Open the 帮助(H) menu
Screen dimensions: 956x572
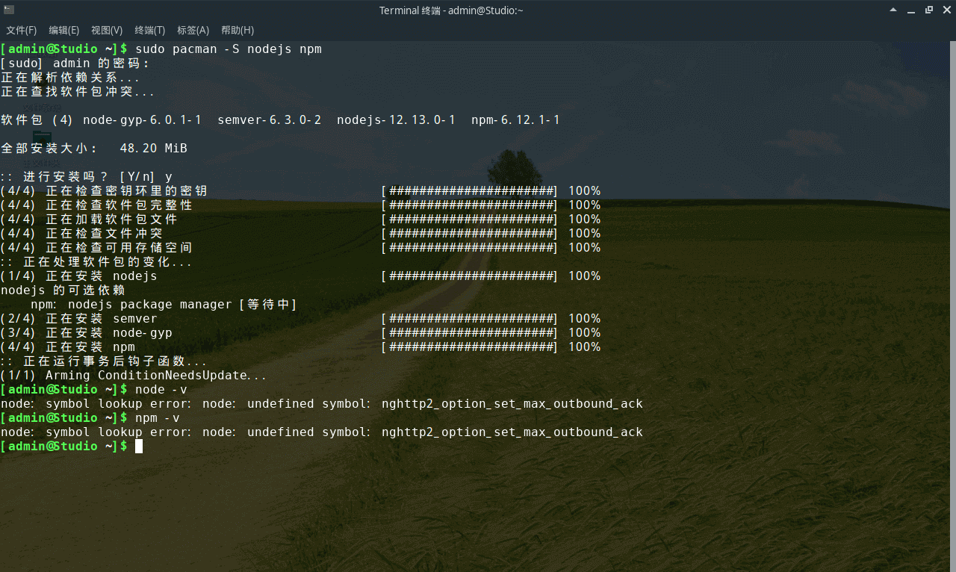[x=237, y=30]
